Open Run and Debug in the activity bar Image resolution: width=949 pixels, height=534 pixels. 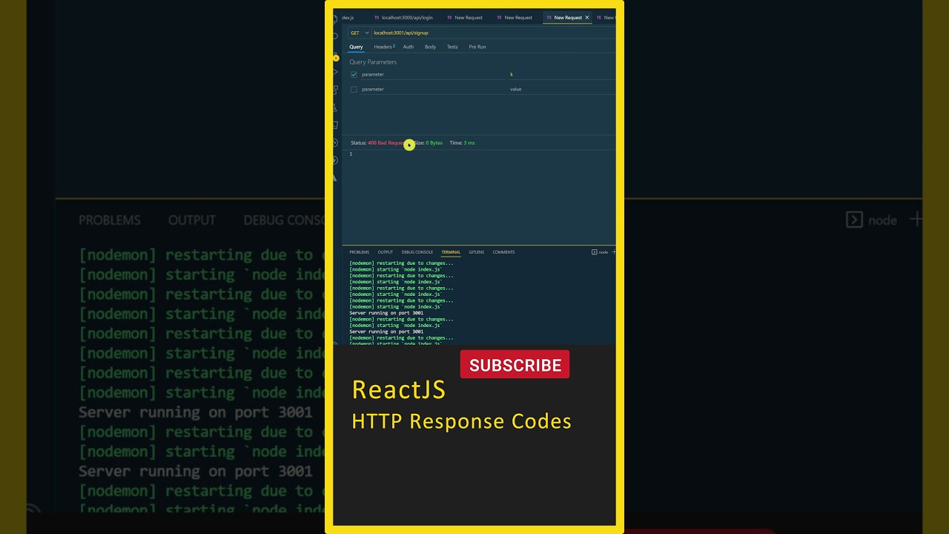click(x=335, y=72)
